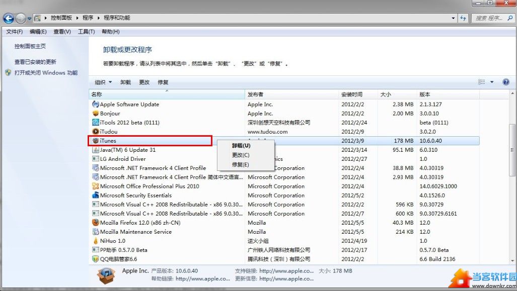Screen dimensions: 517x291
Task: Click the Back navigation arrow button
Action: pos(9,18)
